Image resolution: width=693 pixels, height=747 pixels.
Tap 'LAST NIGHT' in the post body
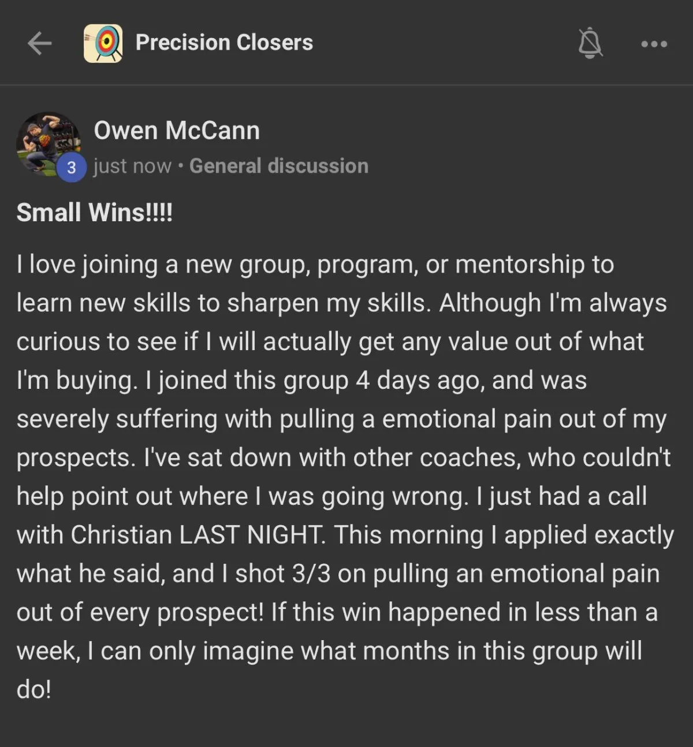pyautogui.click(x=252, y=535)
